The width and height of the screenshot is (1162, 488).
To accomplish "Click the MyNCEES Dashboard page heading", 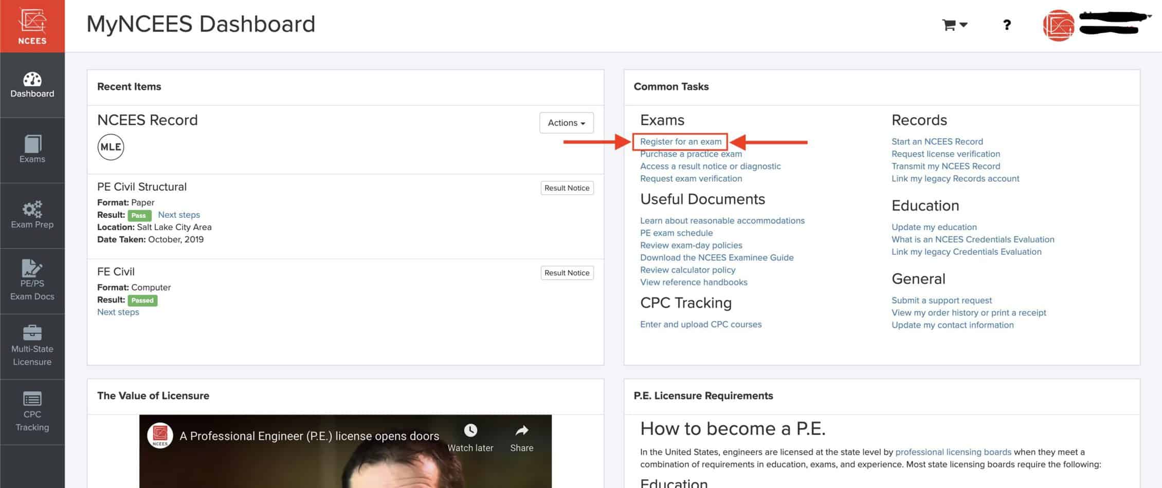I will (201, 24).
